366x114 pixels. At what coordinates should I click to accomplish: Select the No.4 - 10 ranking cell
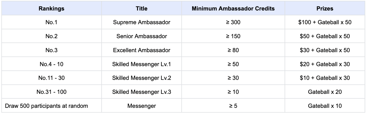click(51, 64)
